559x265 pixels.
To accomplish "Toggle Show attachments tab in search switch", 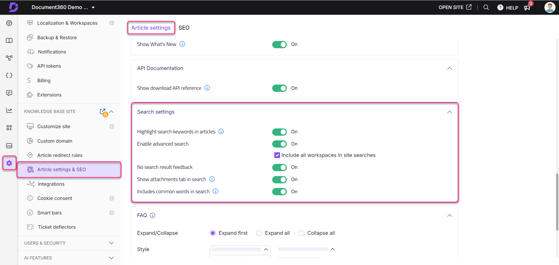I will pyautogui.click(x=279, y=180).
